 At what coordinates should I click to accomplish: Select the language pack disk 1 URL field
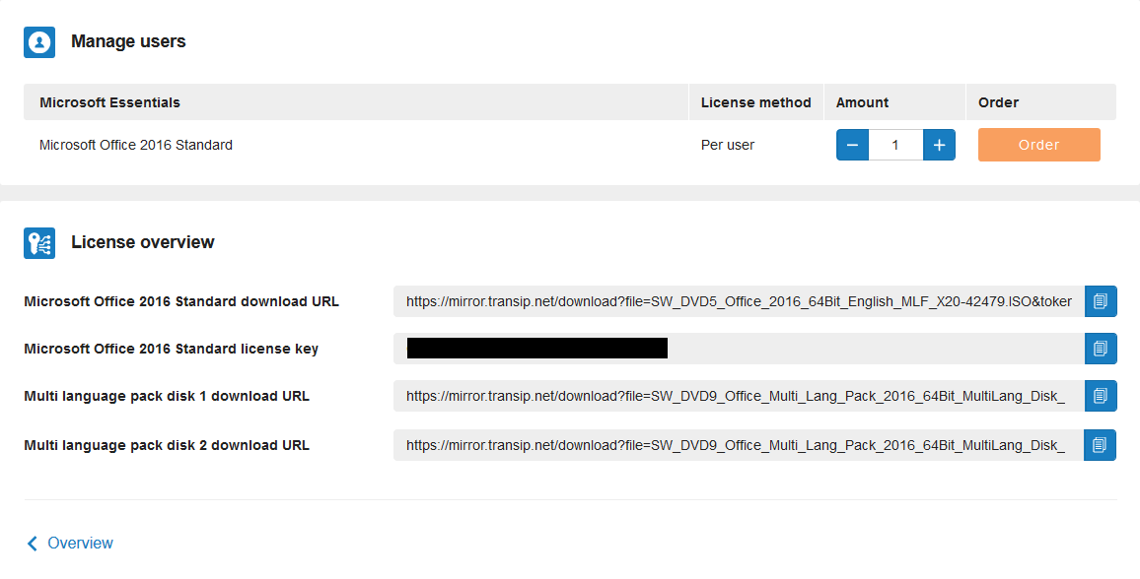[739, 396]
